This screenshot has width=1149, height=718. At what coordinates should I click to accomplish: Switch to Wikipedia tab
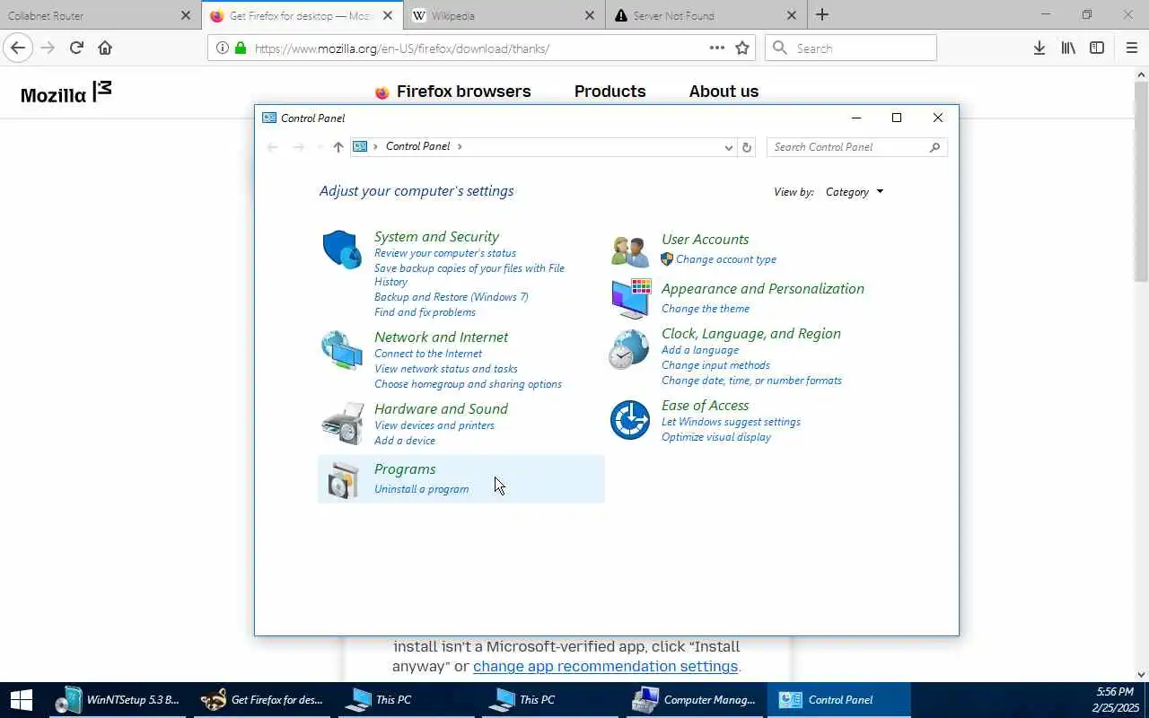point(505,15)
